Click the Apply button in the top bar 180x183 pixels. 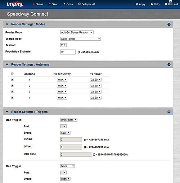tap(140, 4)
